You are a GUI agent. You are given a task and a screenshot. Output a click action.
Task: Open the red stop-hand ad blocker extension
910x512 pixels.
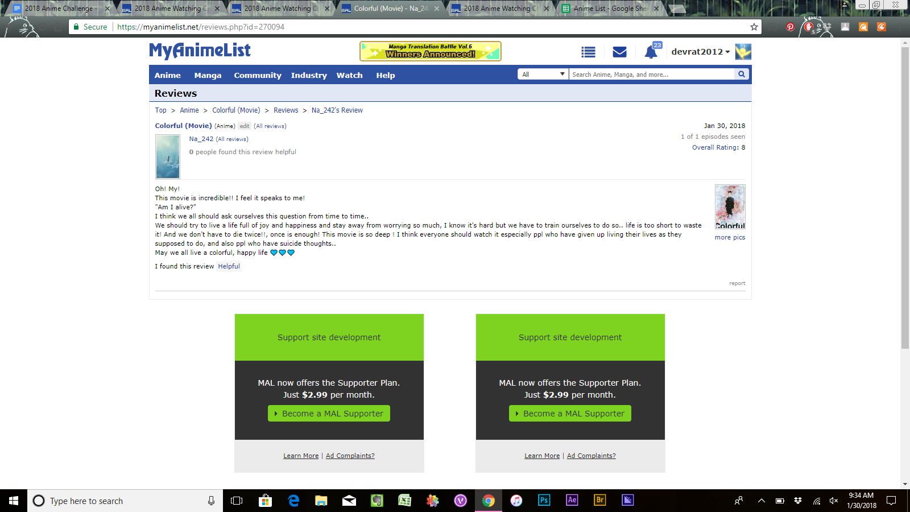[x=809, y=27]
